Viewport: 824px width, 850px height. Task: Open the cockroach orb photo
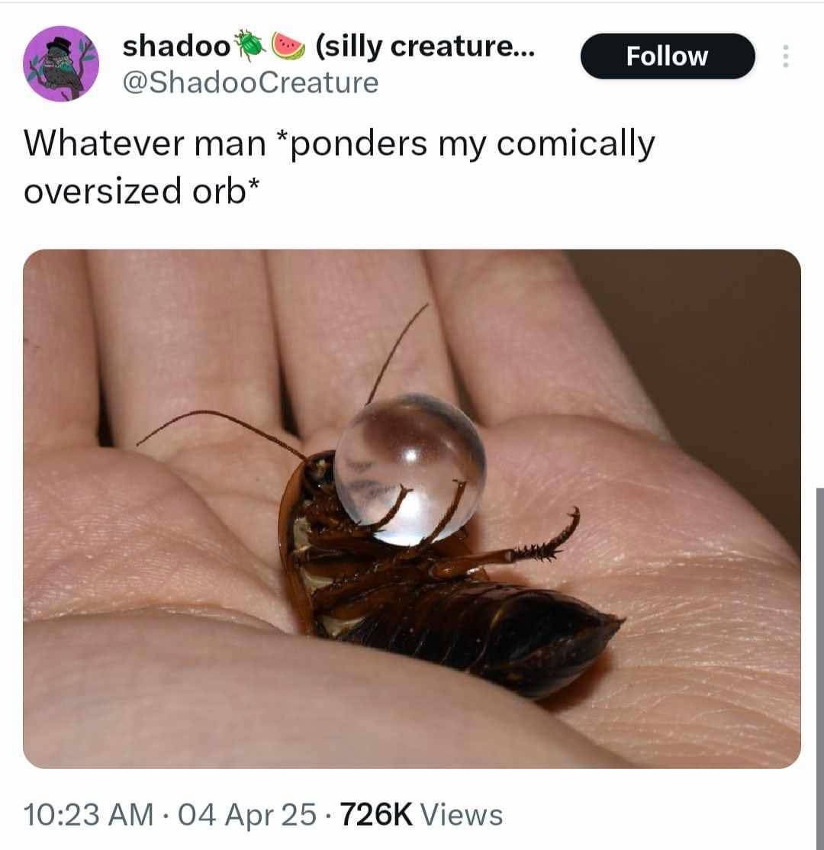412,508
